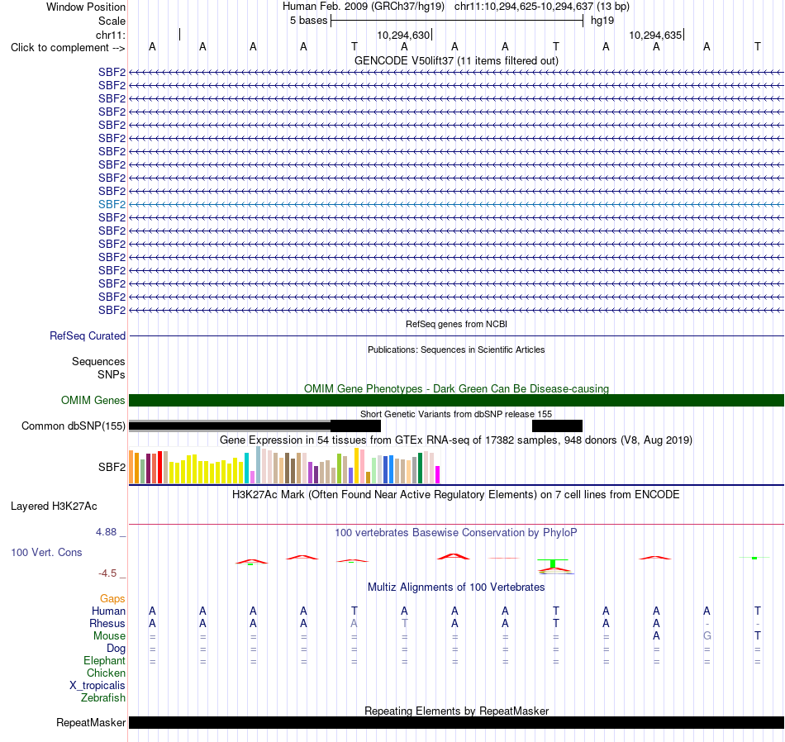Viewport: 785px width, 742px height.
Task: Select the Rhesus alignment row label
Action: (x=107, y=623)
